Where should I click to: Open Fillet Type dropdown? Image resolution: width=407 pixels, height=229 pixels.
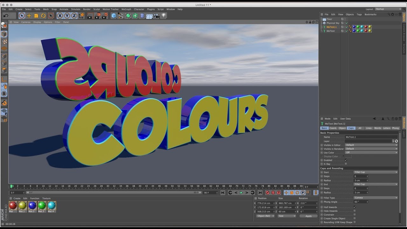click(x=376, y=198)
